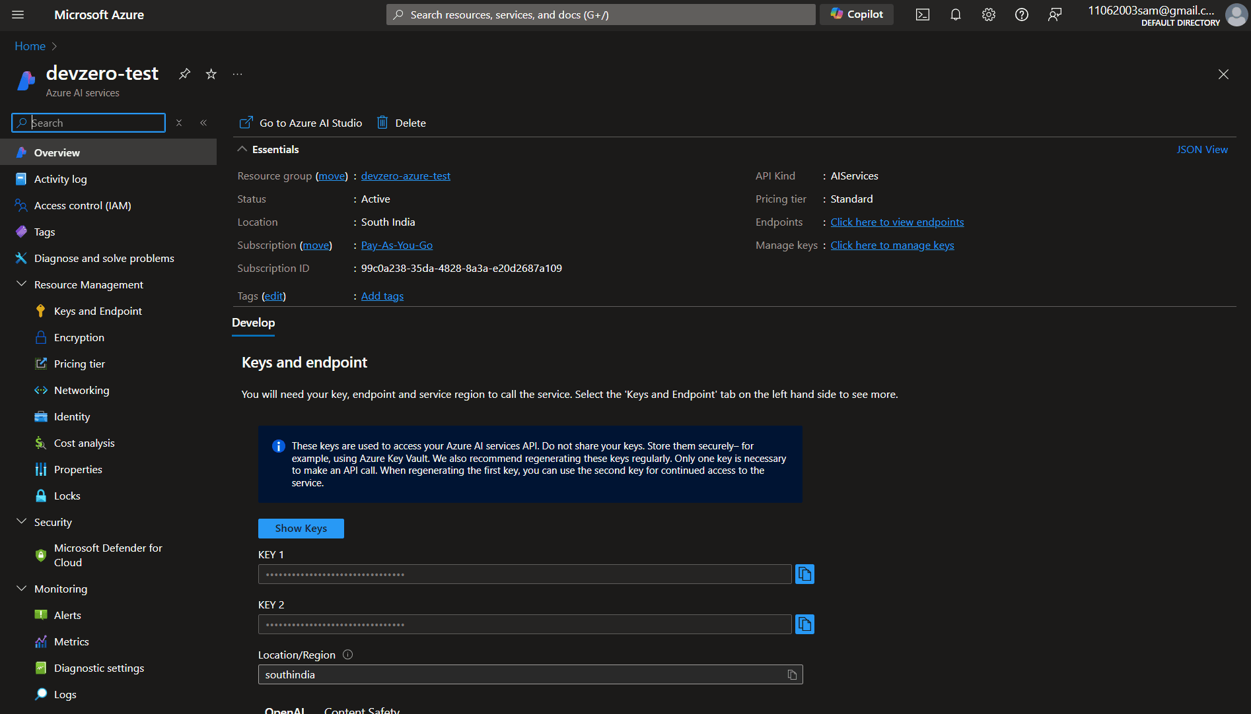This screenshot has width=1251, height=714.
Task: Select Encryption from Resource Management
Action: [x=78, y=337]
